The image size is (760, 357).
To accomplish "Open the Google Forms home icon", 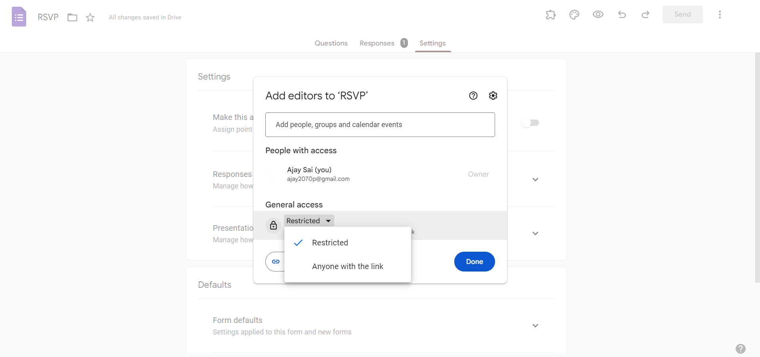I will pyautogui.click(x=19, y=17).
